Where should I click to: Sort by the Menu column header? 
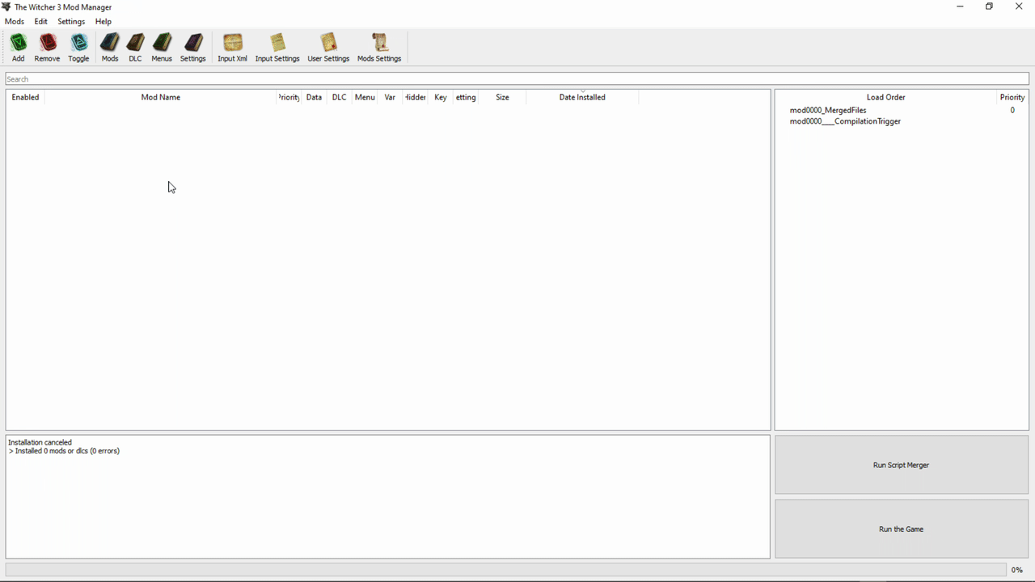coord(365,97)
